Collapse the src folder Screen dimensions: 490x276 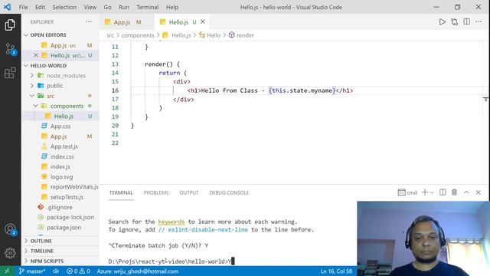click(60, 96)
